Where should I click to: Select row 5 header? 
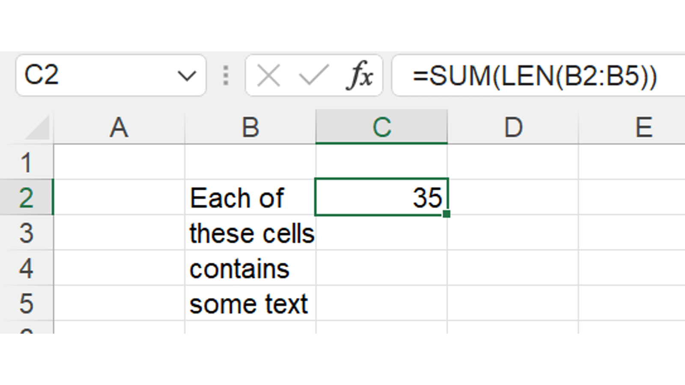(x=27, y=304)
